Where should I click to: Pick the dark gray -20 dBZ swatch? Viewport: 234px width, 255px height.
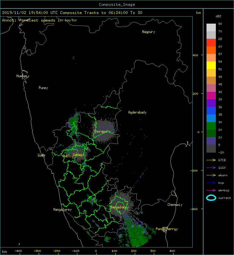click(x=211, y=149)
